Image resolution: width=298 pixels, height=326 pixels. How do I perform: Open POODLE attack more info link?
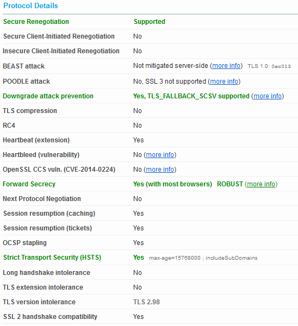(x=224, y=81)
